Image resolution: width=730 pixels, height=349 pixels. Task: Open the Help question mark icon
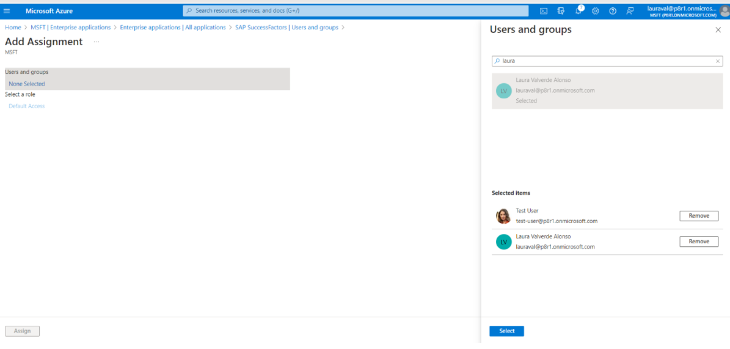point(613,11)
